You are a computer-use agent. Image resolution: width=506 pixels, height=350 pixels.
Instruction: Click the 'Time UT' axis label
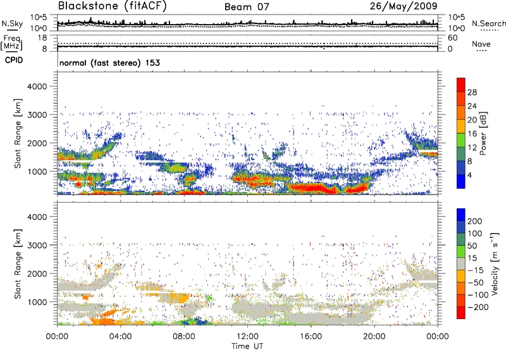point(247,346)
